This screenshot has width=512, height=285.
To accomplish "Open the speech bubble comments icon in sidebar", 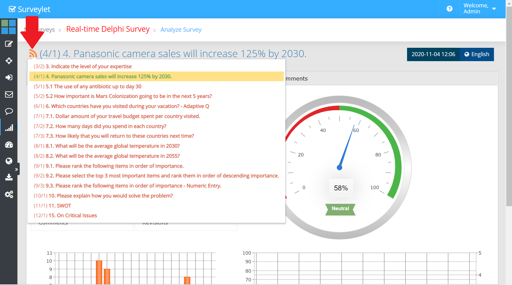I will click(x=9, y=111).
